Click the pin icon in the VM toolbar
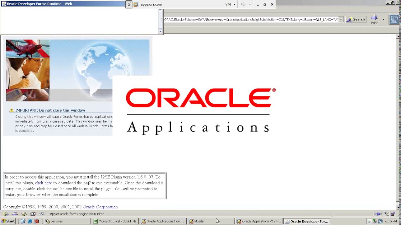The height and width of the screenshot is (225, 401). coord(129,4)
